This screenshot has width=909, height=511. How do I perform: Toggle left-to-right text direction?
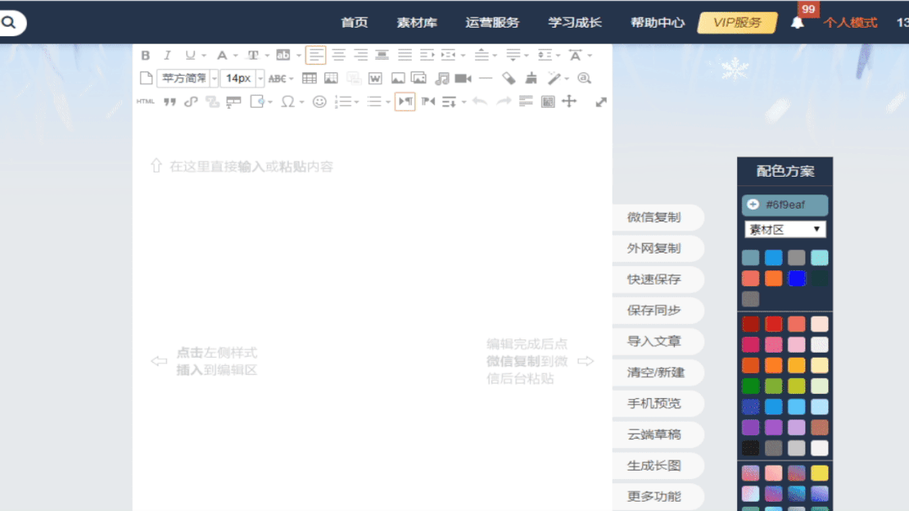[x=405, y=102]
